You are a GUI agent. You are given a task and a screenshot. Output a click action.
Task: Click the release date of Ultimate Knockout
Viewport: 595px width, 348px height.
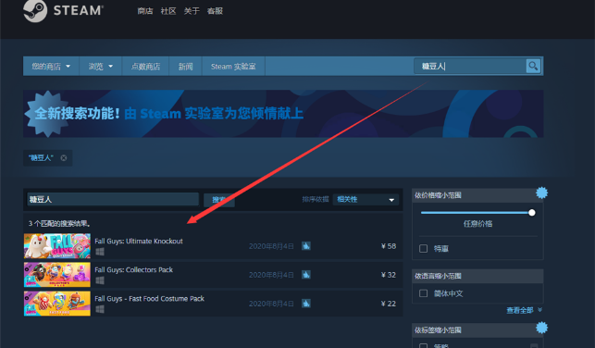pos(271,246)
